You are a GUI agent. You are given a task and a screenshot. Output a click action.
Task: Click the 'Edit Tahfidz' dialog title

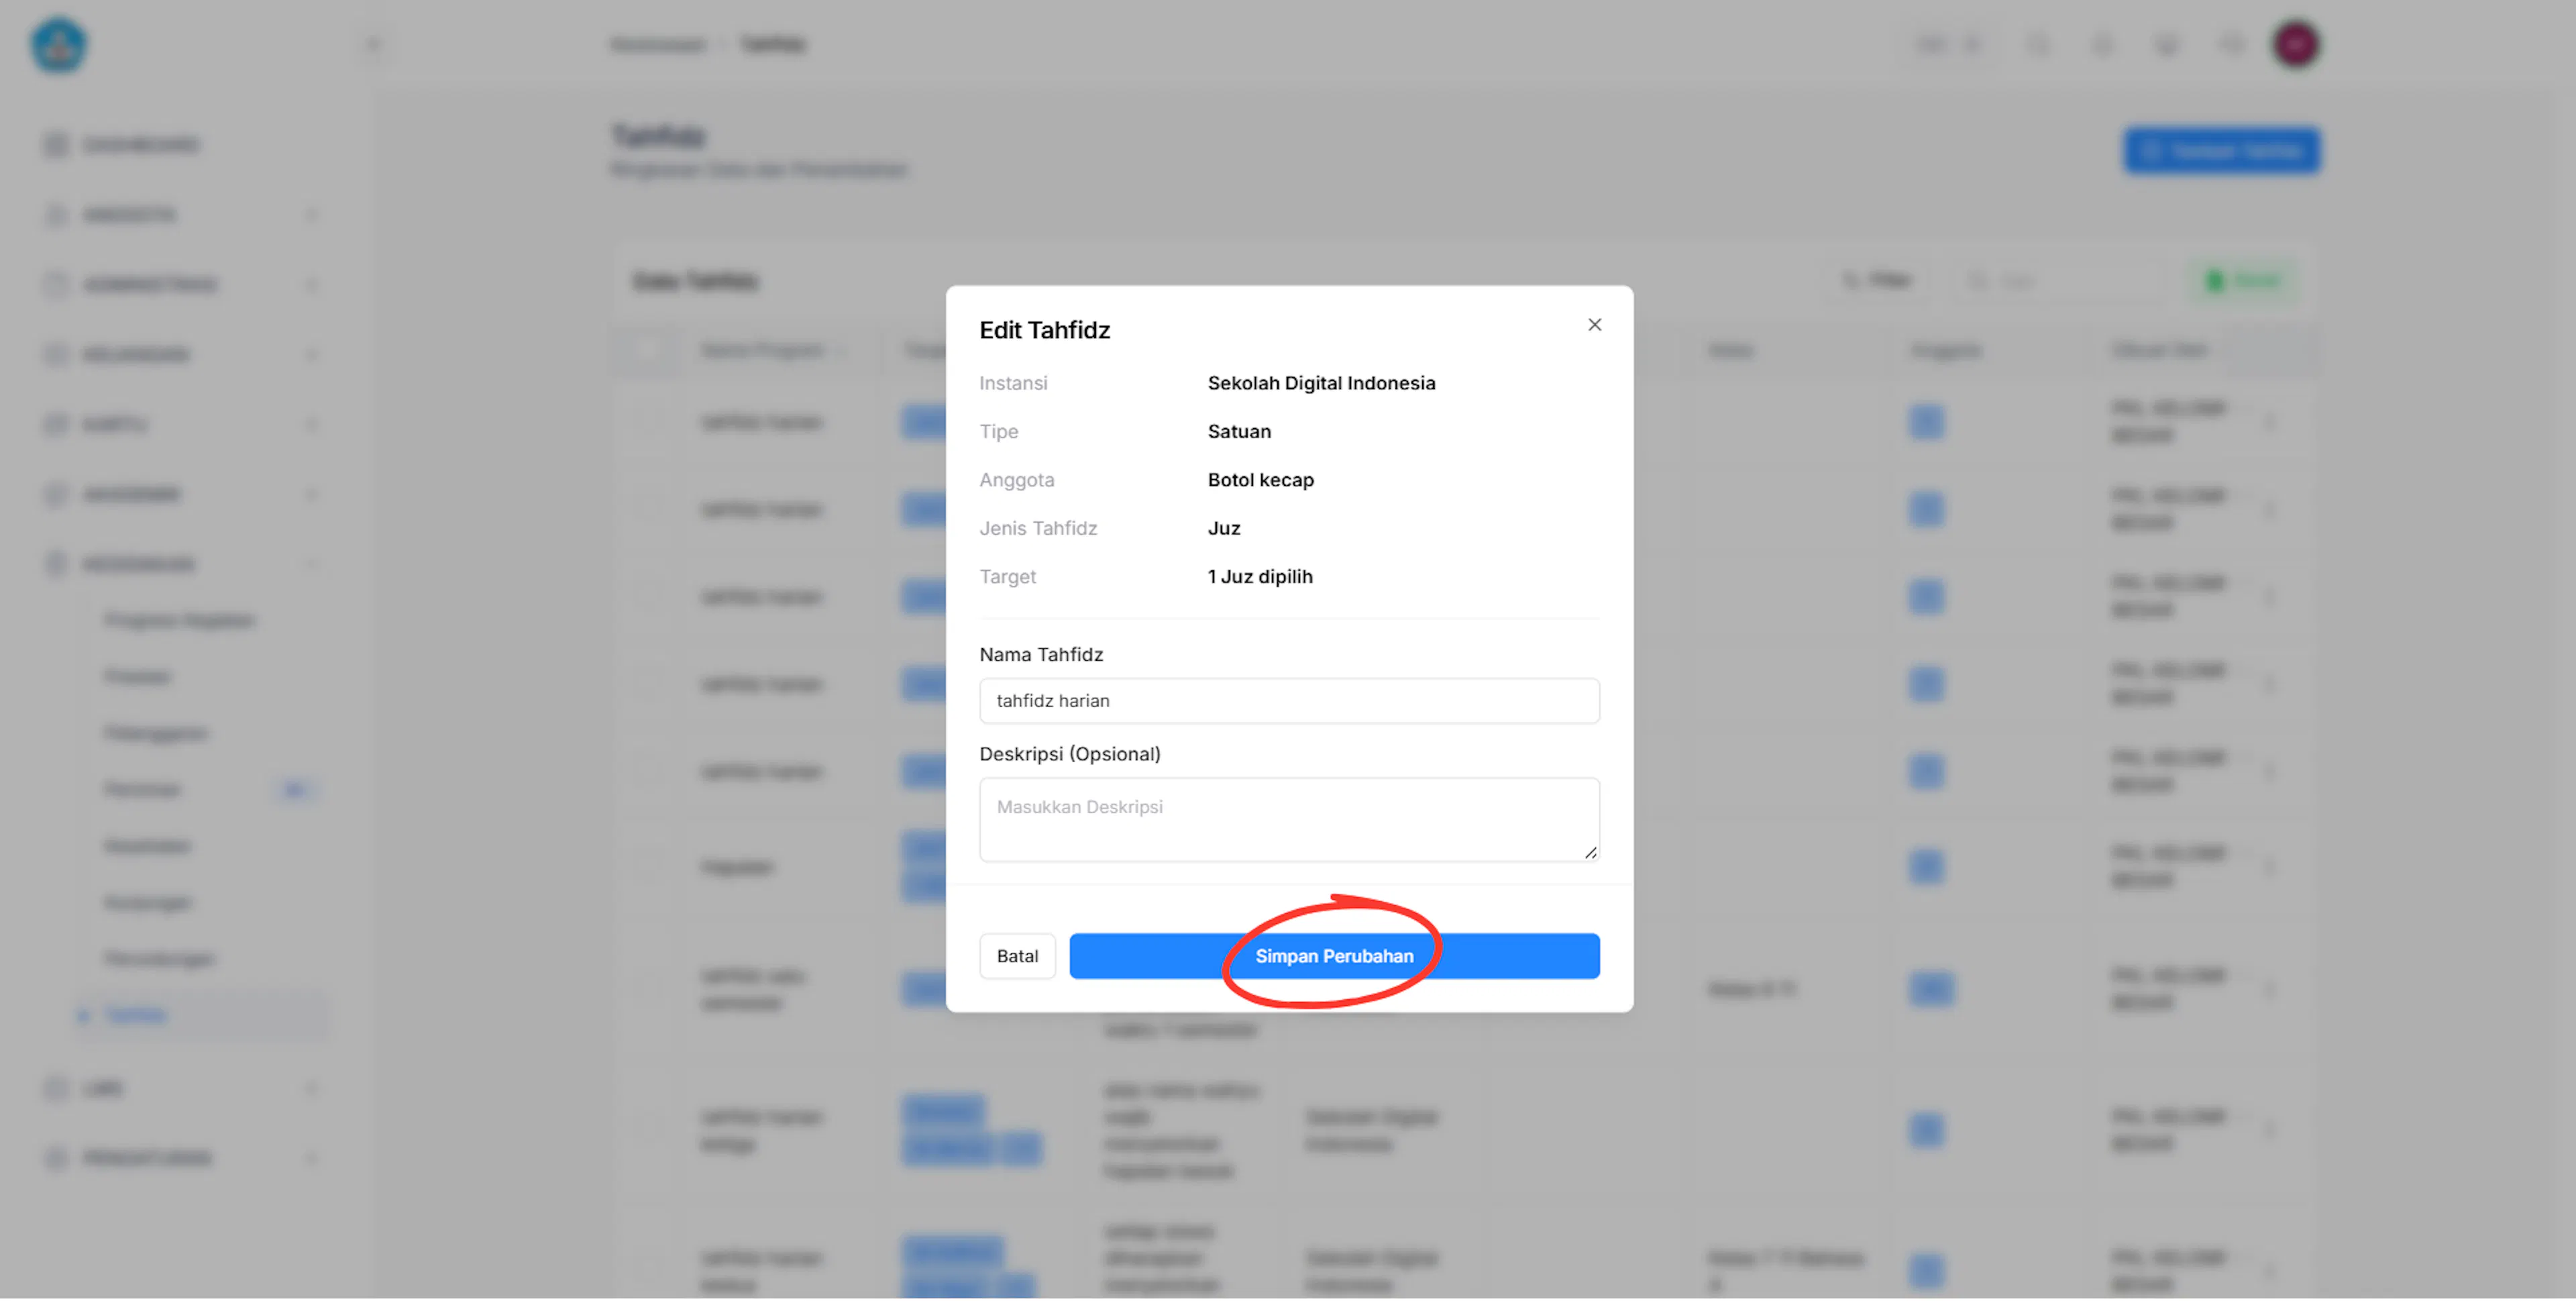1044,330
